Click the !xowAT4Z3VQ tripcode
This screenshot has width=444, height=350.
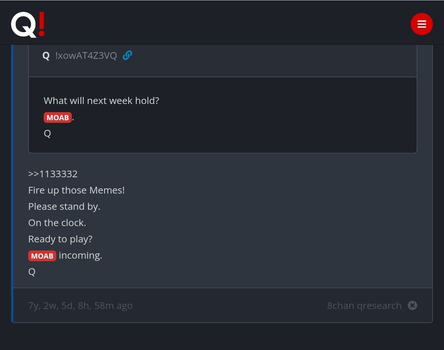click(x=86, y=55)
